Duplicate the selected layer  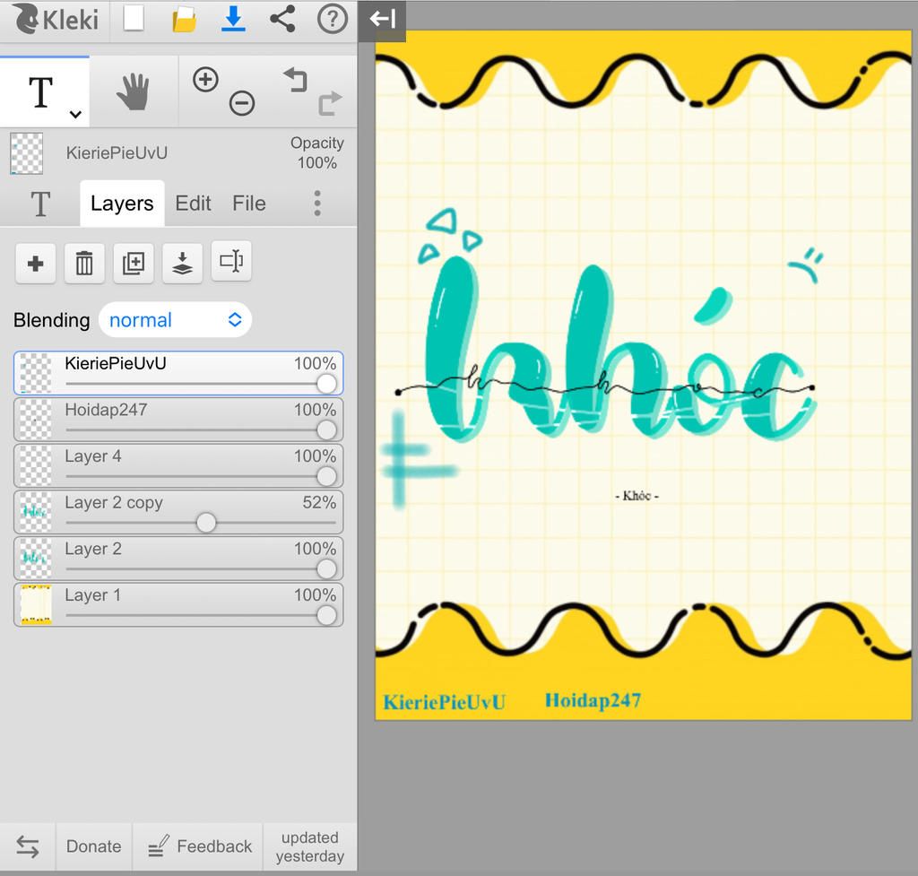point(134,263)
